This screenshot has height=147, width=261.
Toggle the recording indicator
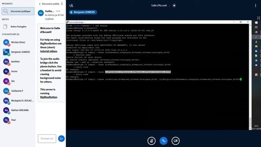point(174,5)
